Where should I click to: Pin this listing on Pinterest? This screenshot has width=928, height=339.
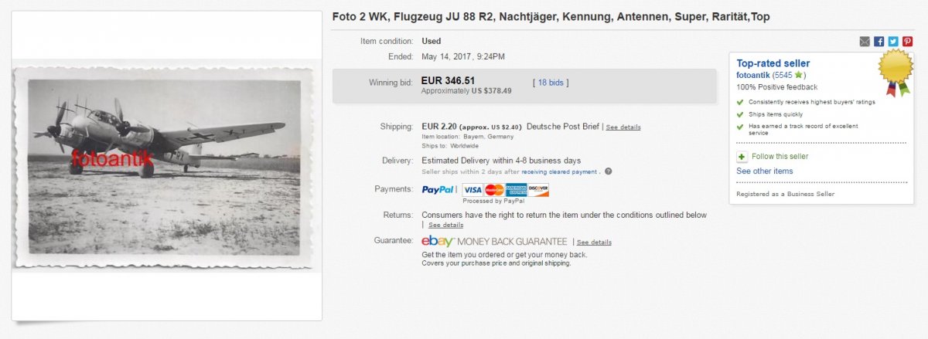[x=907, y=41]
